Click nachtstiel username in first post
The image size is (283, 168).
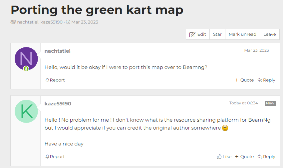tap(57, 51)
